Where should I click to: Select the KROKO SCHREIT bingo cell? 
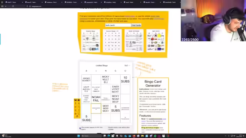tap(86, 79)
